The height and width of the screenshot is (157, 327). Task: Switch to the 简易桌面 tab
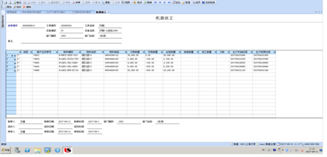point(13,12)
